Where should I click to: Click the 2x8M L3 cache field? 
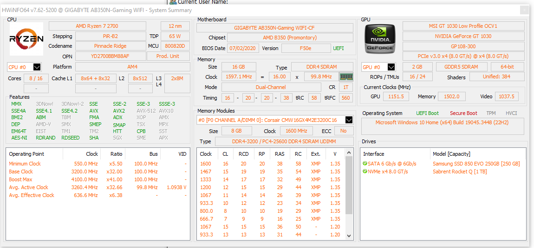(x=177, y=83)
